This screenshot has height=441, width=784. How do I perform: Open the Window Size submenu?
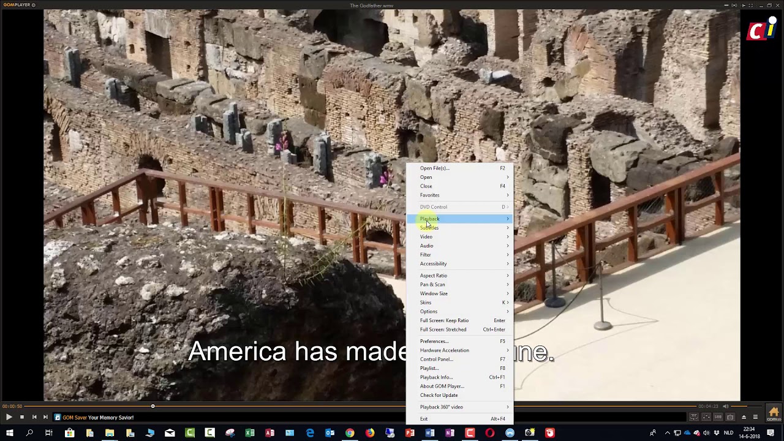460,293
